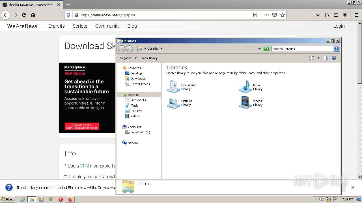Select the Skisploit Download tab
The height and width of the screenshot is (203, 362).
tap(31, 5)
